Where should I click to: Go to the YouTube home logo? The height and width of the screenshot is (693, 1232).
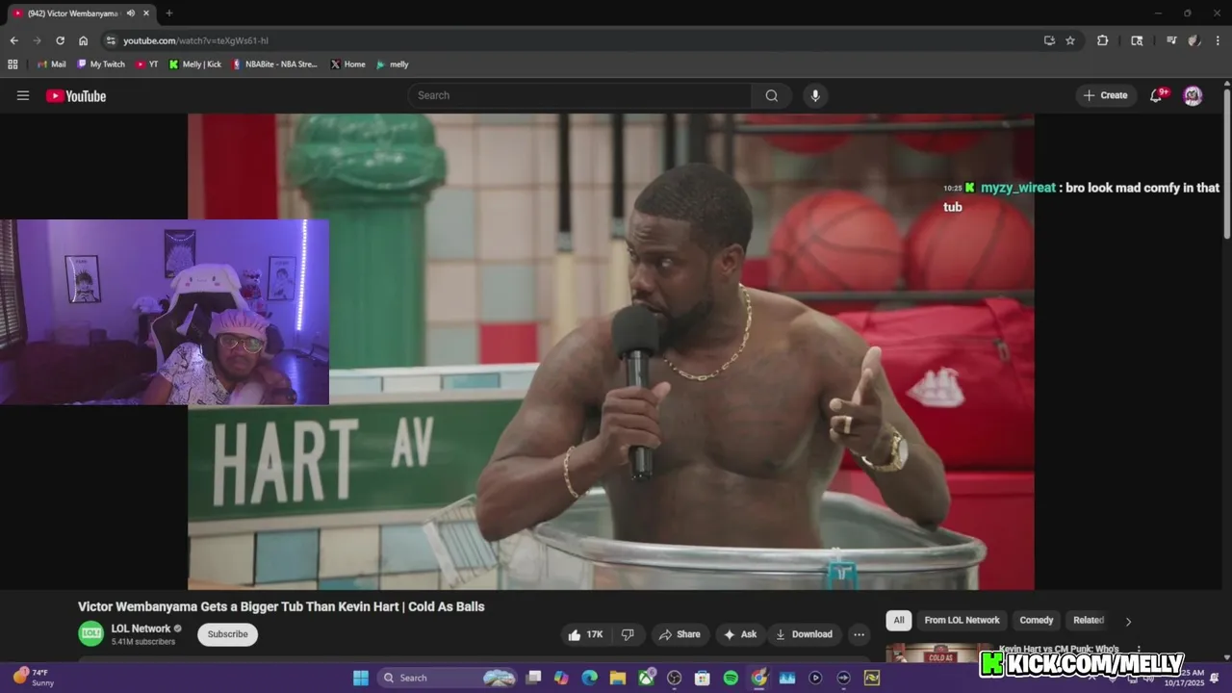(x=76, y=95)
